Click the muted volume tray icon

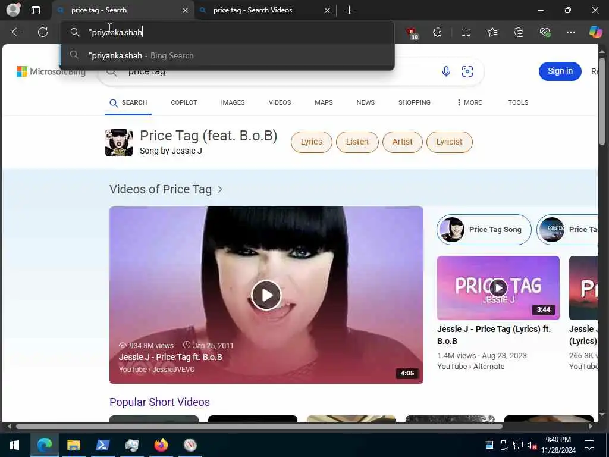click(532, 445)
